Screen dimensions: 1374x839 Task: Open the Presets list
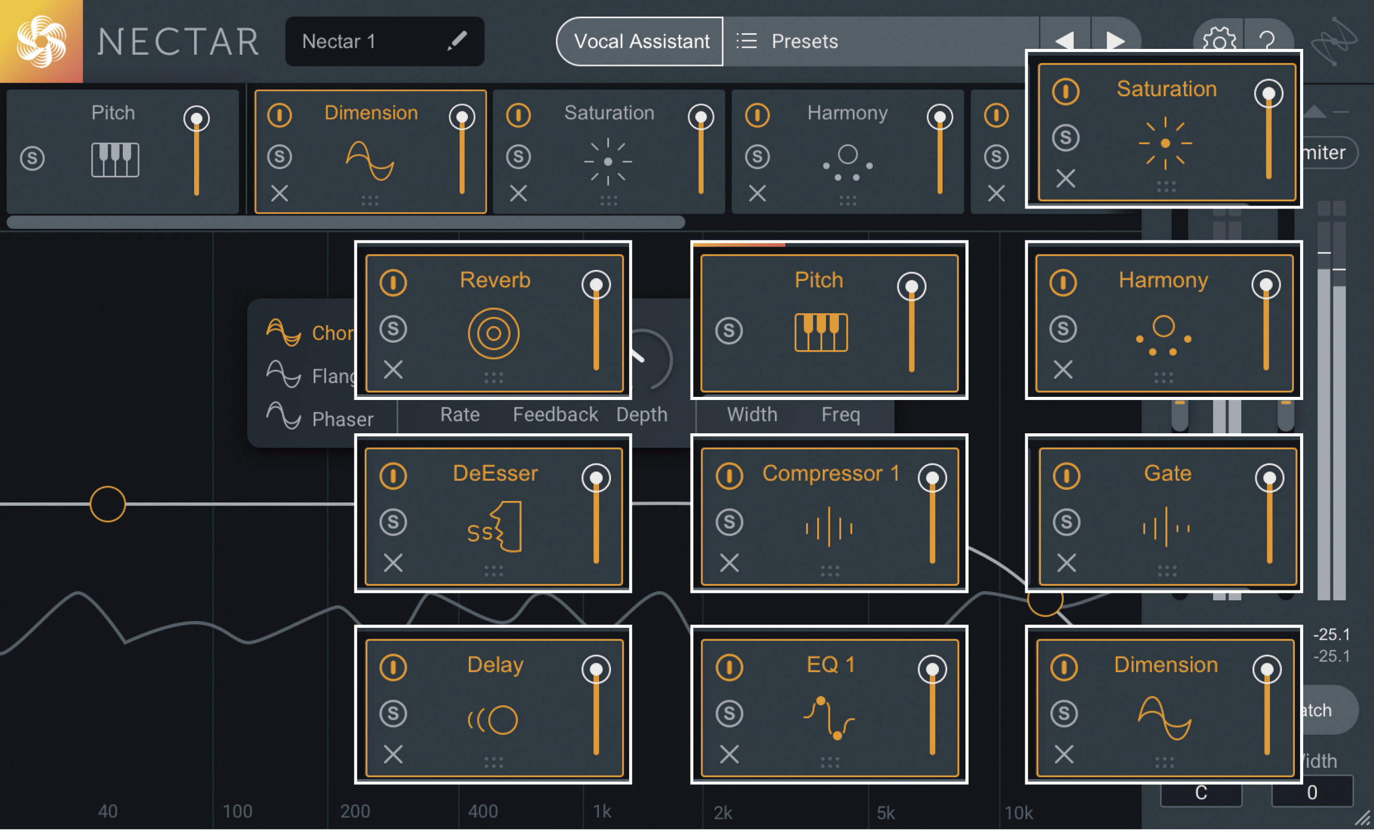[x=881, y=41]
